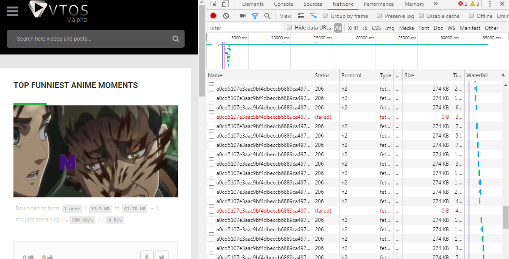This screenshot has height=259, width=509.
Task: Show more DevTools tabs chevron
Action: coord(436,4)
